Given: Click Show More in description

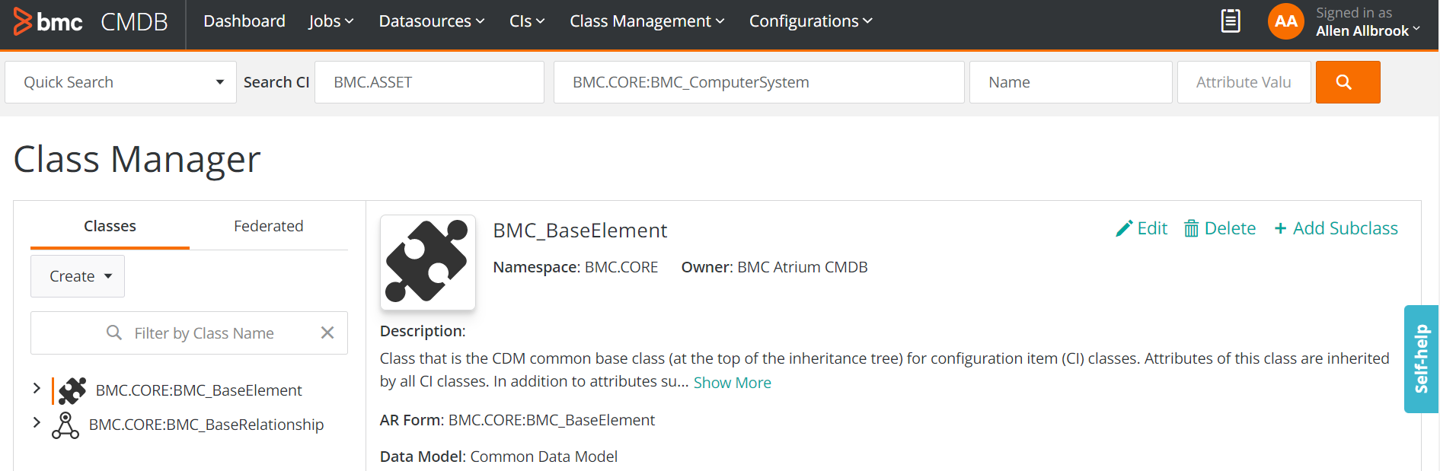Looking at the screenshot, I should (x=732, y=383).
